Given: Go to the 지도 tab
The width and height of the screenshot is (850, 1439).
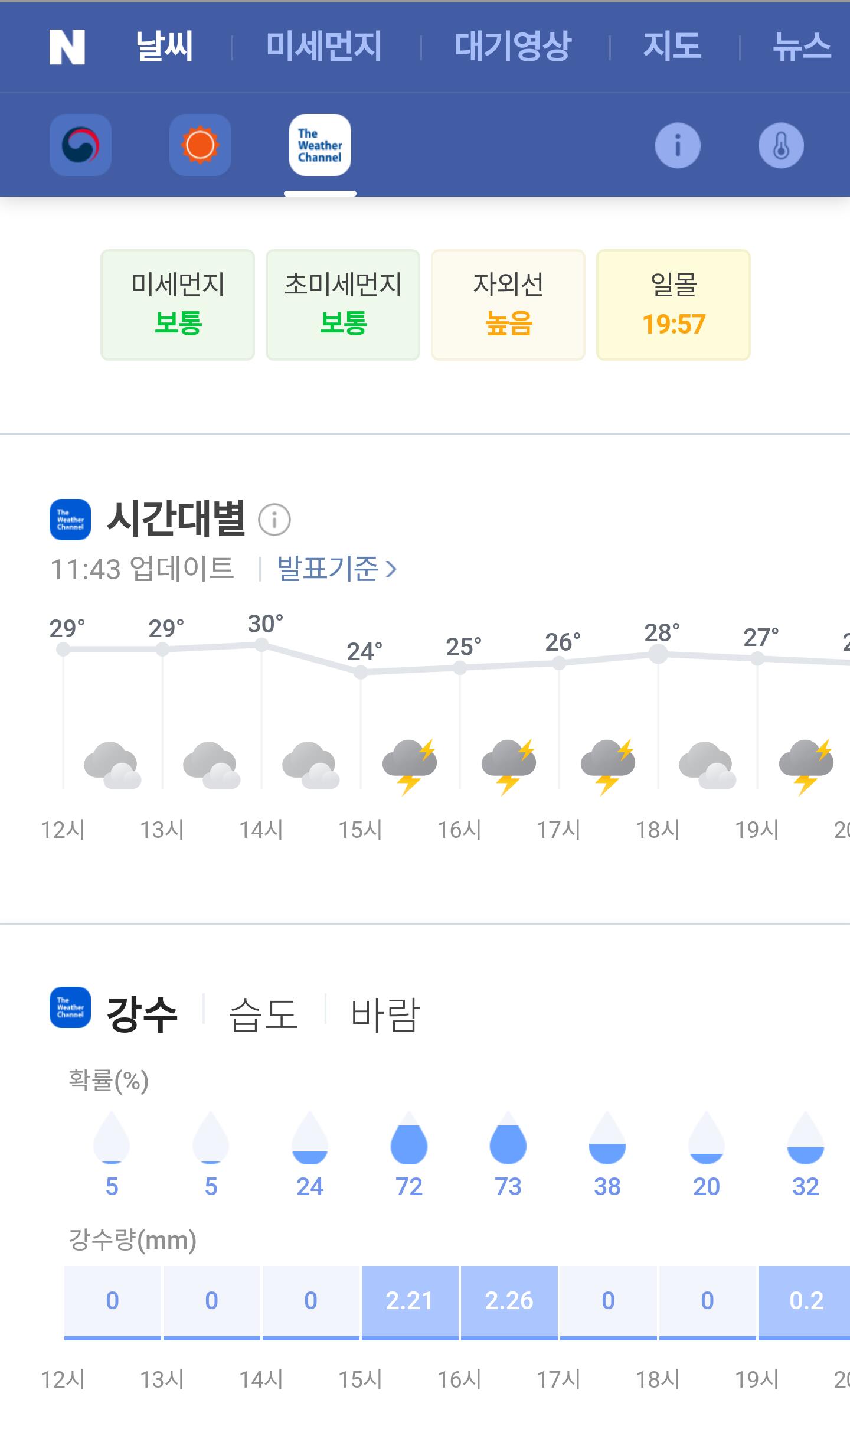Looking at the screenshot, I should [672, 47].
